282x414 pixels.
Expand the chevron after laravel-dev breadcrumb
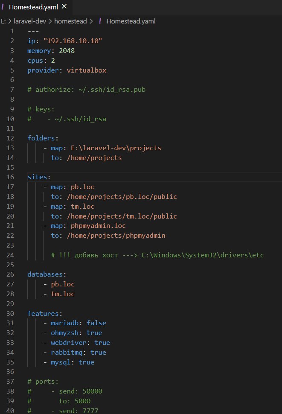pyautogui.click(x=50, y=21)
